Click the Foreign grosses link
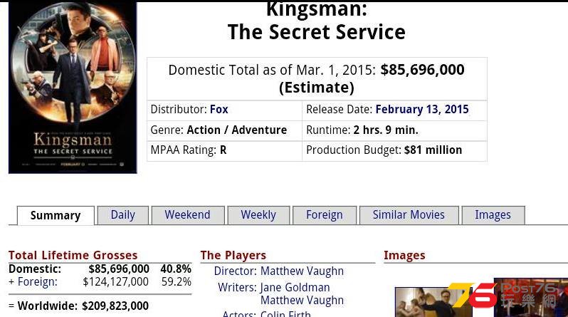568x317 pixels. (37, 282)
